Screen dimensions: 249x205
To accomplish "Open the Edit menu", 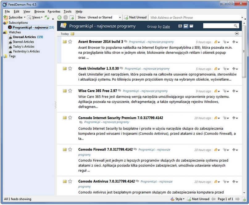I will coord(17,11).
